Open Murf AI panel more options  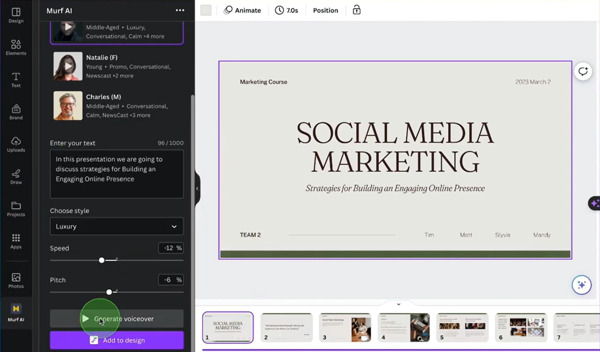[x=180, y=10]
